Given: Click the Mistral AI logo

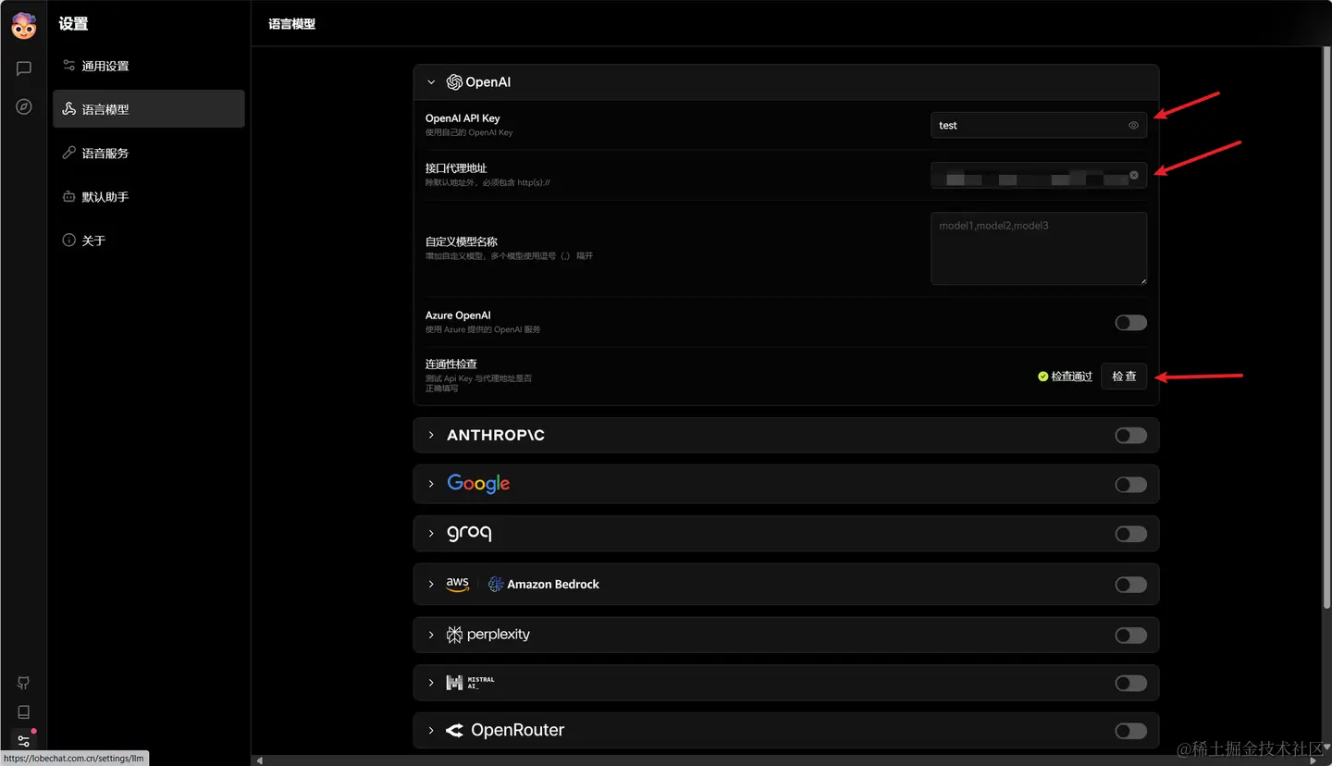Looking at the screenshot, I should coord(471,683).
